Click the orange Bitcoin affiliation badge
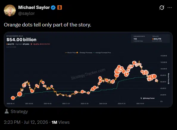The height and width of the screenshot is (130, 177). point(60,7)
